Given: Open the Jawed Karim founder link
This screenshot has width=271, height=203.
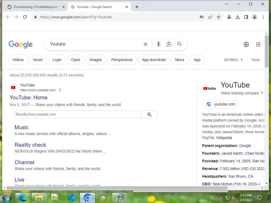Looking at the screenshot, I should pyautogui.click(x=232, y=153).
